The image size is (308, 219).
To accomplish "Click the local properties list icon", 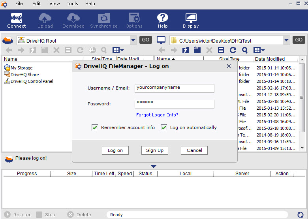I will coord(221,50).
